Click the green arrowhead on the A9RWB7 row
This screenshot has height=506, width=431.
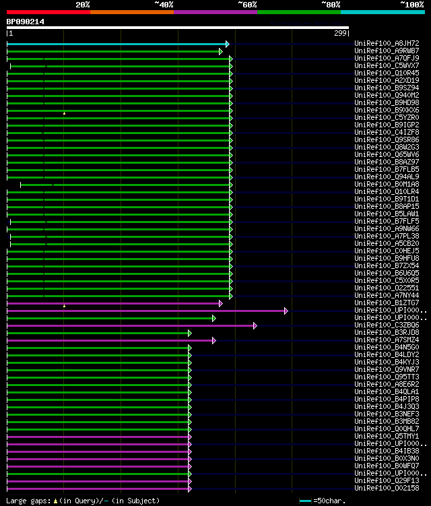coord(221,51)
